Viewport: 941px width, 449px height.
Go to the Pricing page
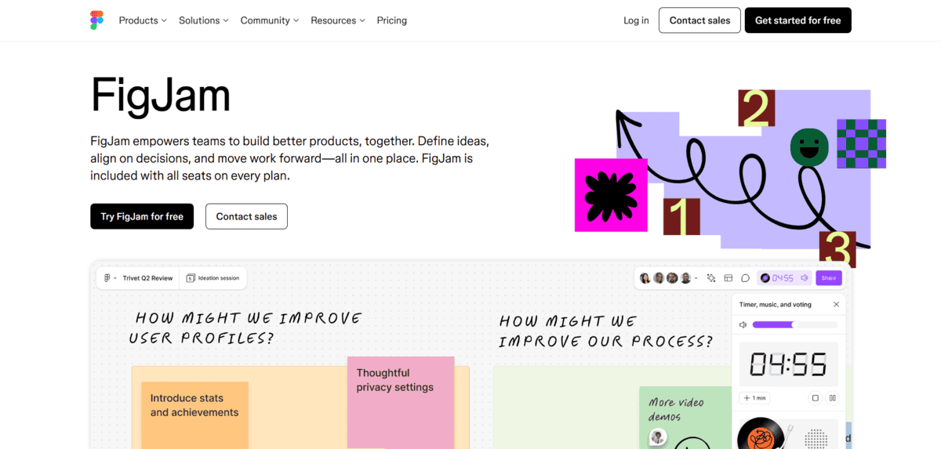(391, 20)
